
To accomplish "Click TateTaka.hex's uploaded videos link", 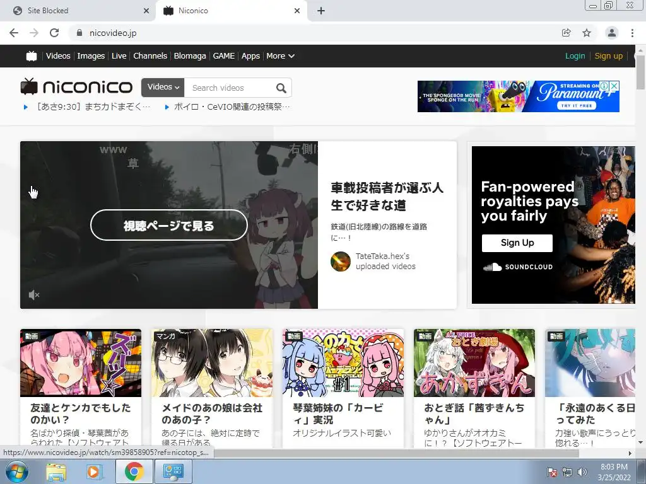I will tap(385, 262).
